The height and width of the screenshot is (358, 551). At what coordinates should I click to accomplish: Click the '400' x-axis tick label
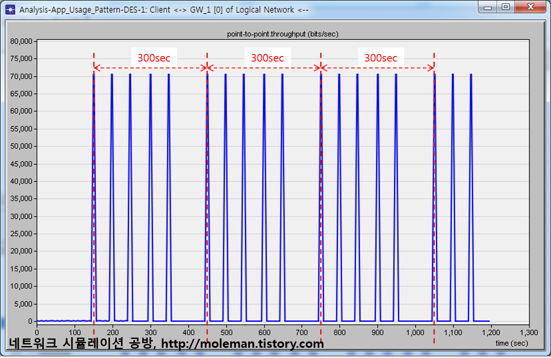point(188,333)
